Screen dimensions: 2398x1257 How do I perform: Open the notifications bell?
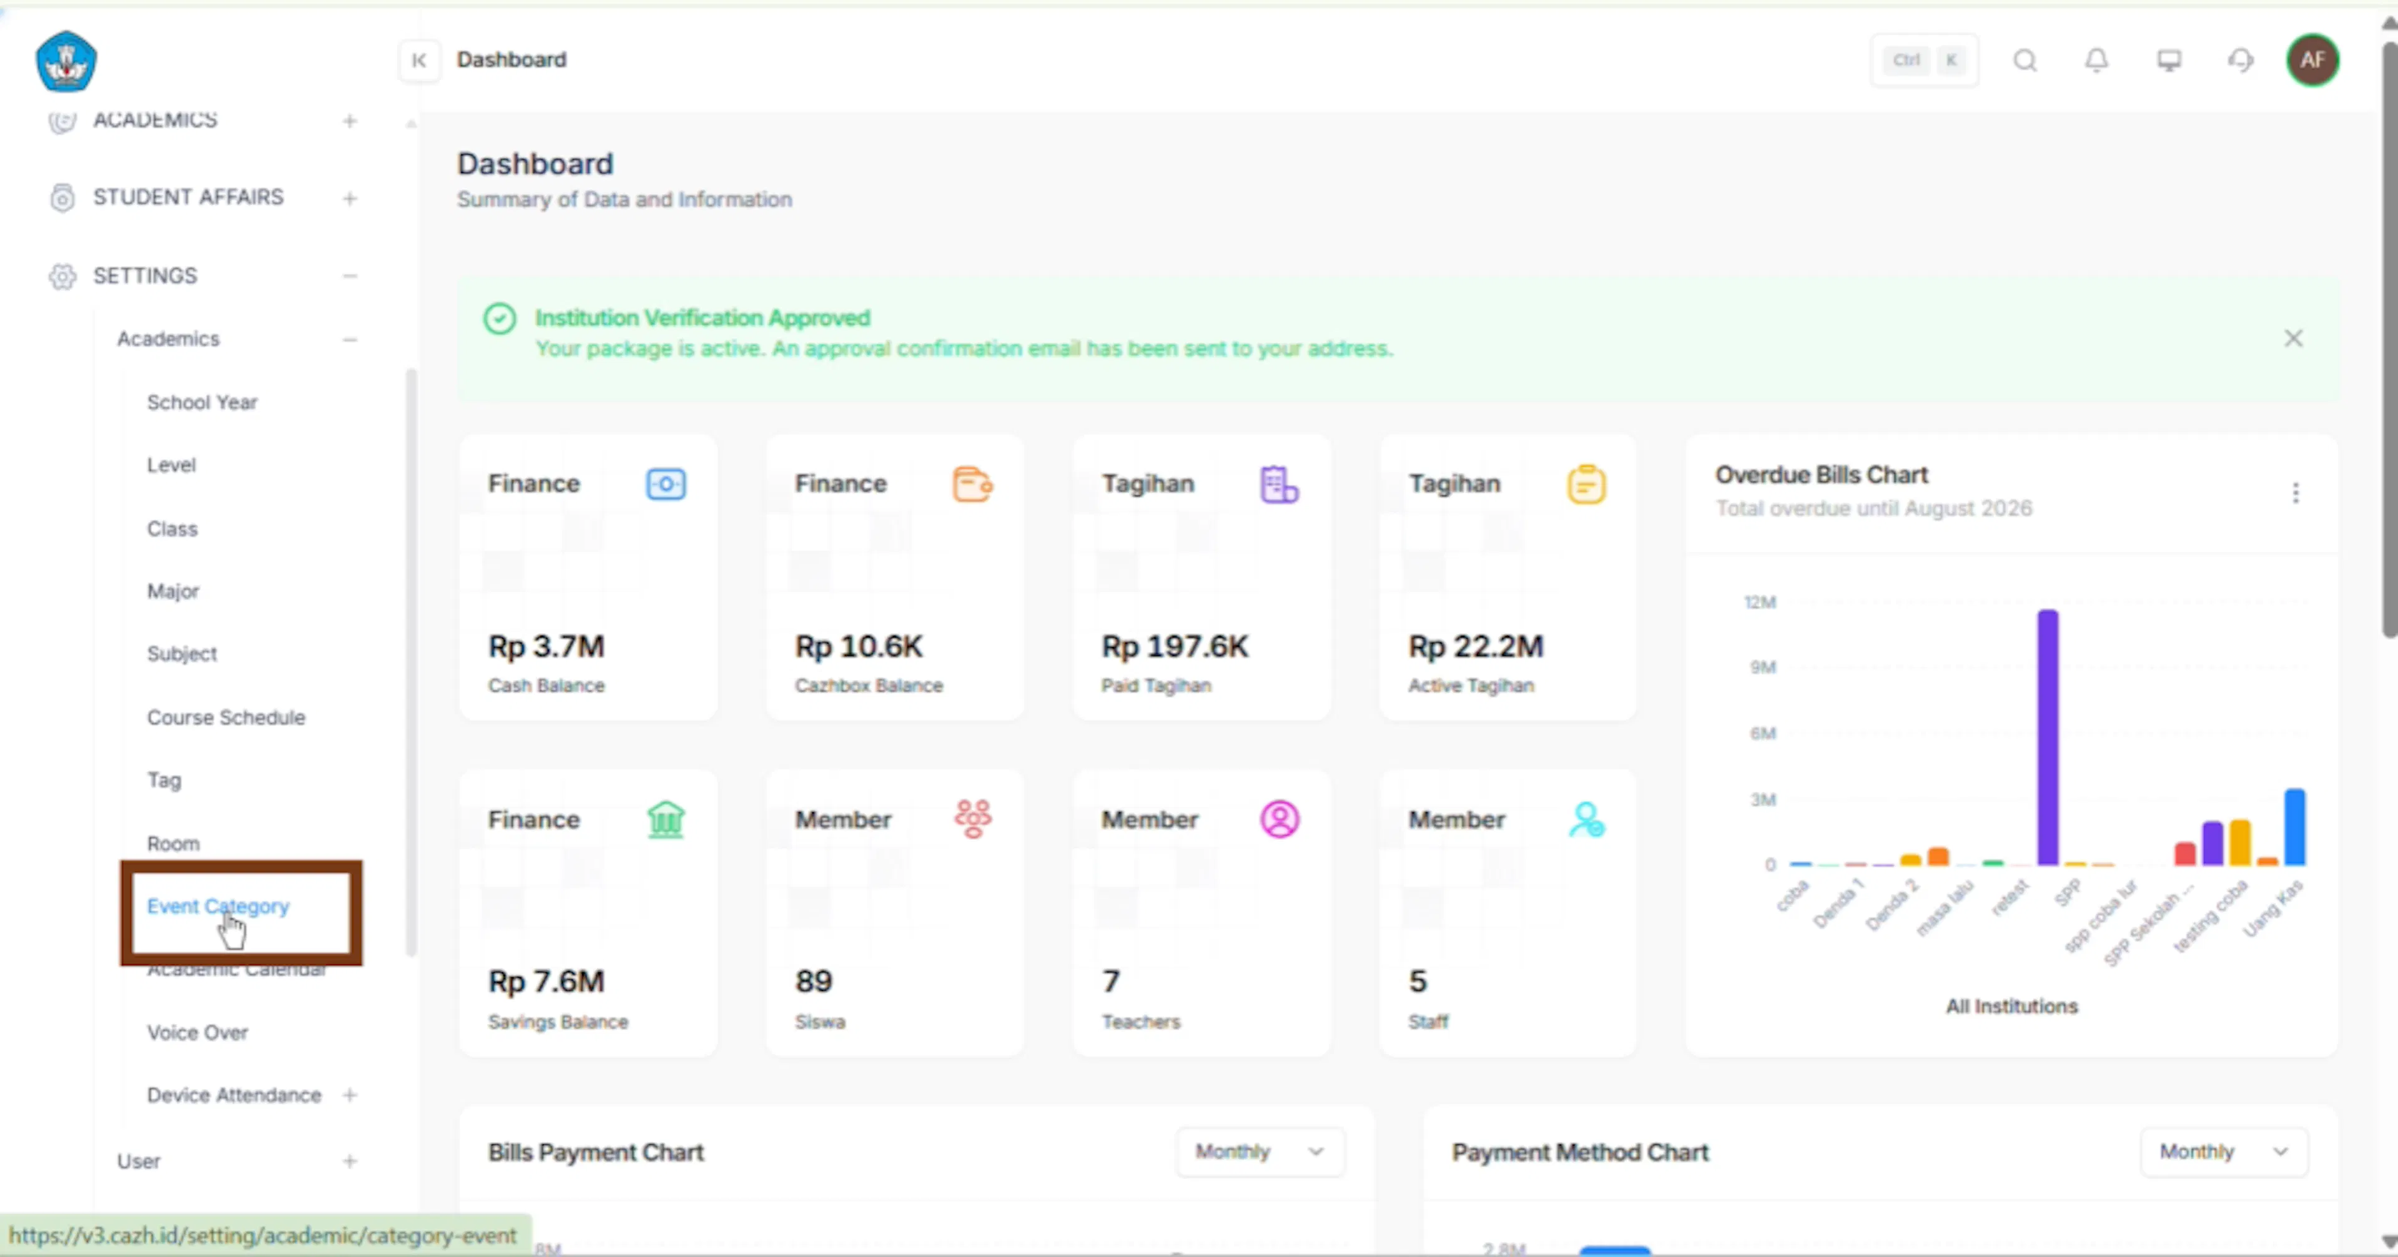click(2096, 61)
